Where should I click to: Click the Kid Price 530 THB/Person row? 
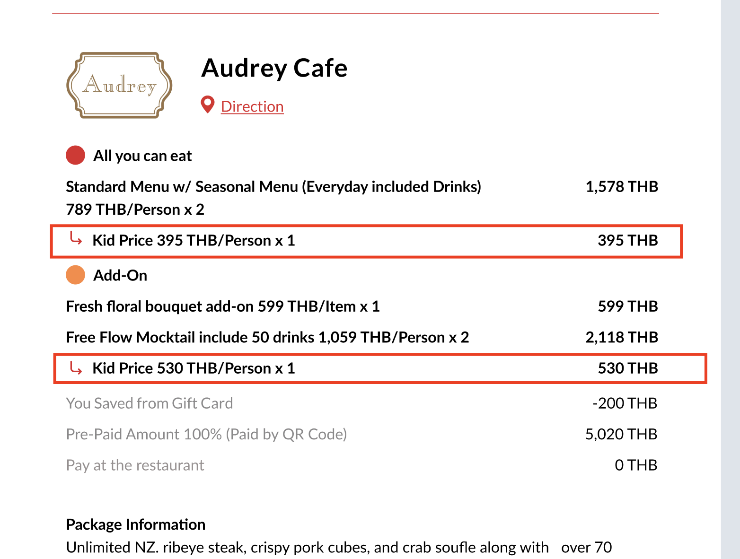194,368
